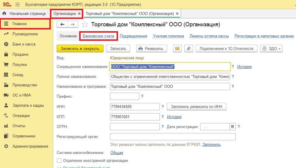Image resolution: width=296 pixels, height=168 pixels.
Task: Open the Банковские счета link
Action: point(98,36)
